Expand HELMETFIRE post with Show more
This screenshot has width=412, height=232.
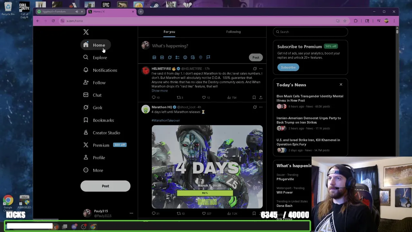(x=160, y=91)
